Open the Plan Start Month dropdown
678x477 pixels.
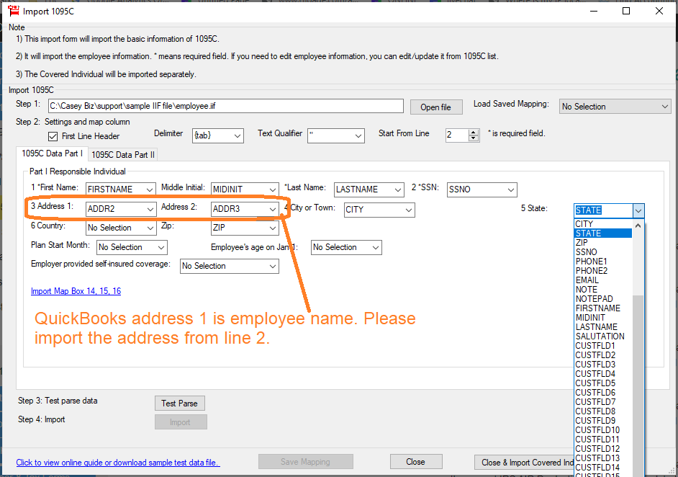pos(161,247)
